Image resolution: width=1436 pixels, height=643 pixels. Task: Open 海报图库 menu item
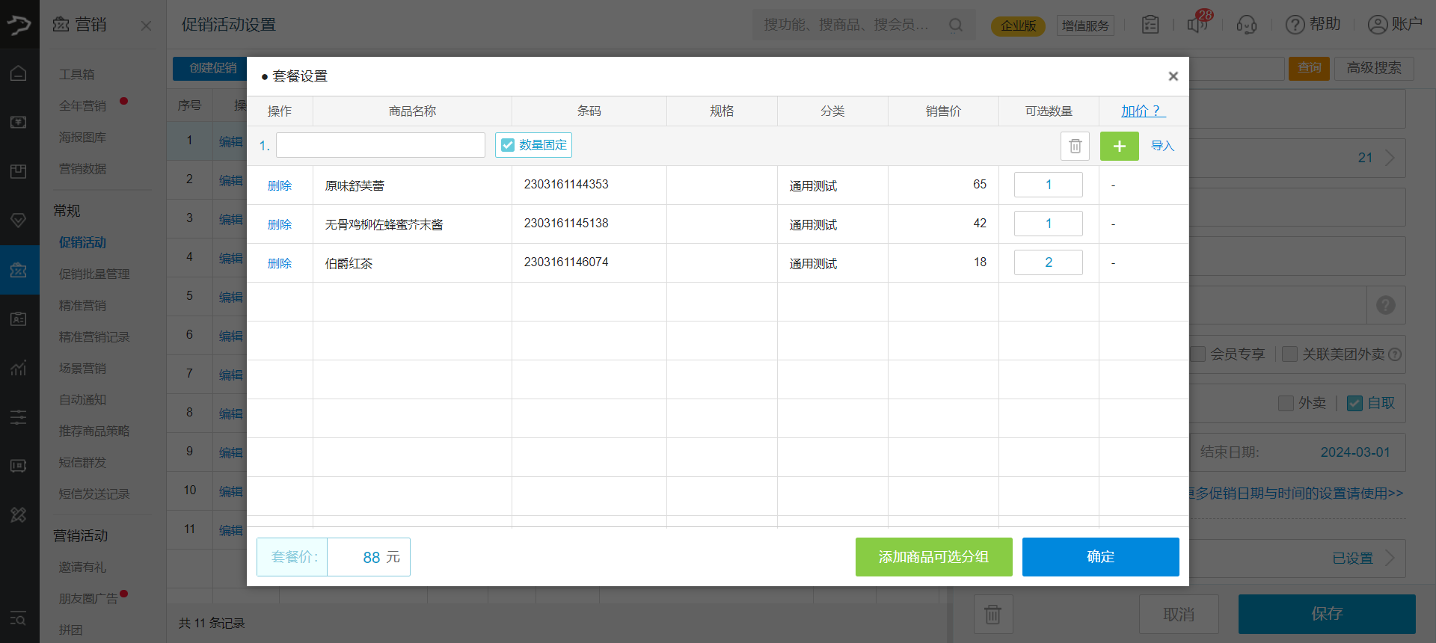[83, 137]
